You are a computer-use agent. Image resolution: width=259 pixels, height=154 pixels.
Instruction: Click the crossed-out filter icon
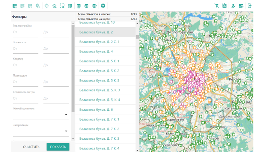click(217, 6)
